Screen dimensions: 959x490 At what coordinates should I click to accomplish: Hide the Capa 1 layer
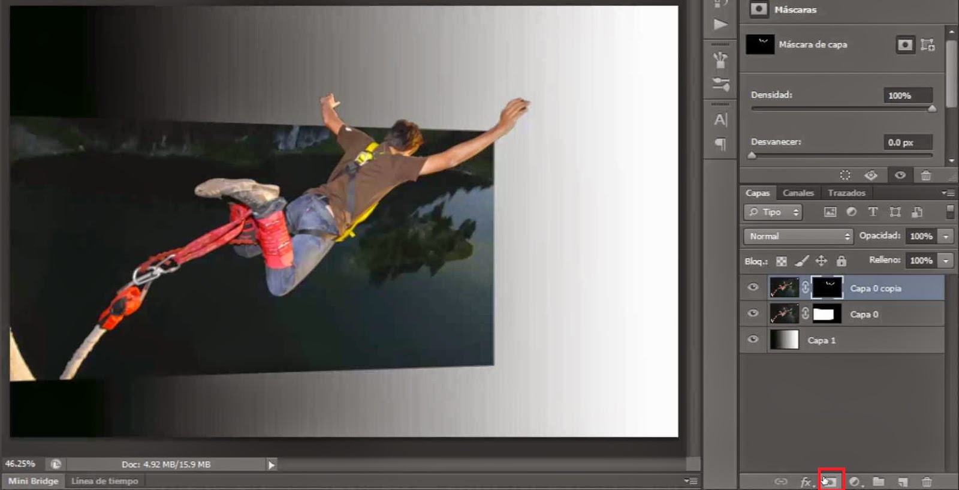pos(753,339)
